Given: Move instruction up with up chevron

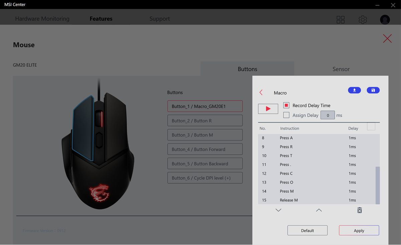Looking at the screenshot, I should click(319, 210).
